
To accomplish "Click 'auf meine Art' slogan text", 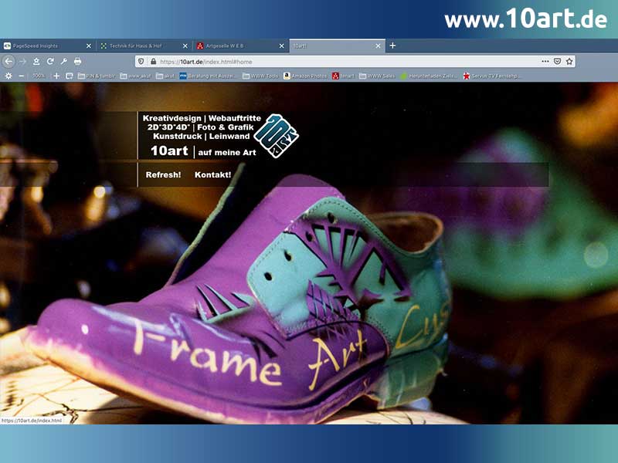I will tap(227, 152).
